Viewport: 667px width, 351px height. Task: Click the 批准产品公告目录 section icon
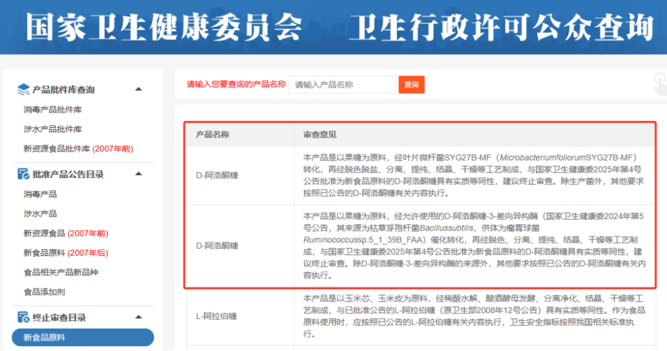point(23,174)
